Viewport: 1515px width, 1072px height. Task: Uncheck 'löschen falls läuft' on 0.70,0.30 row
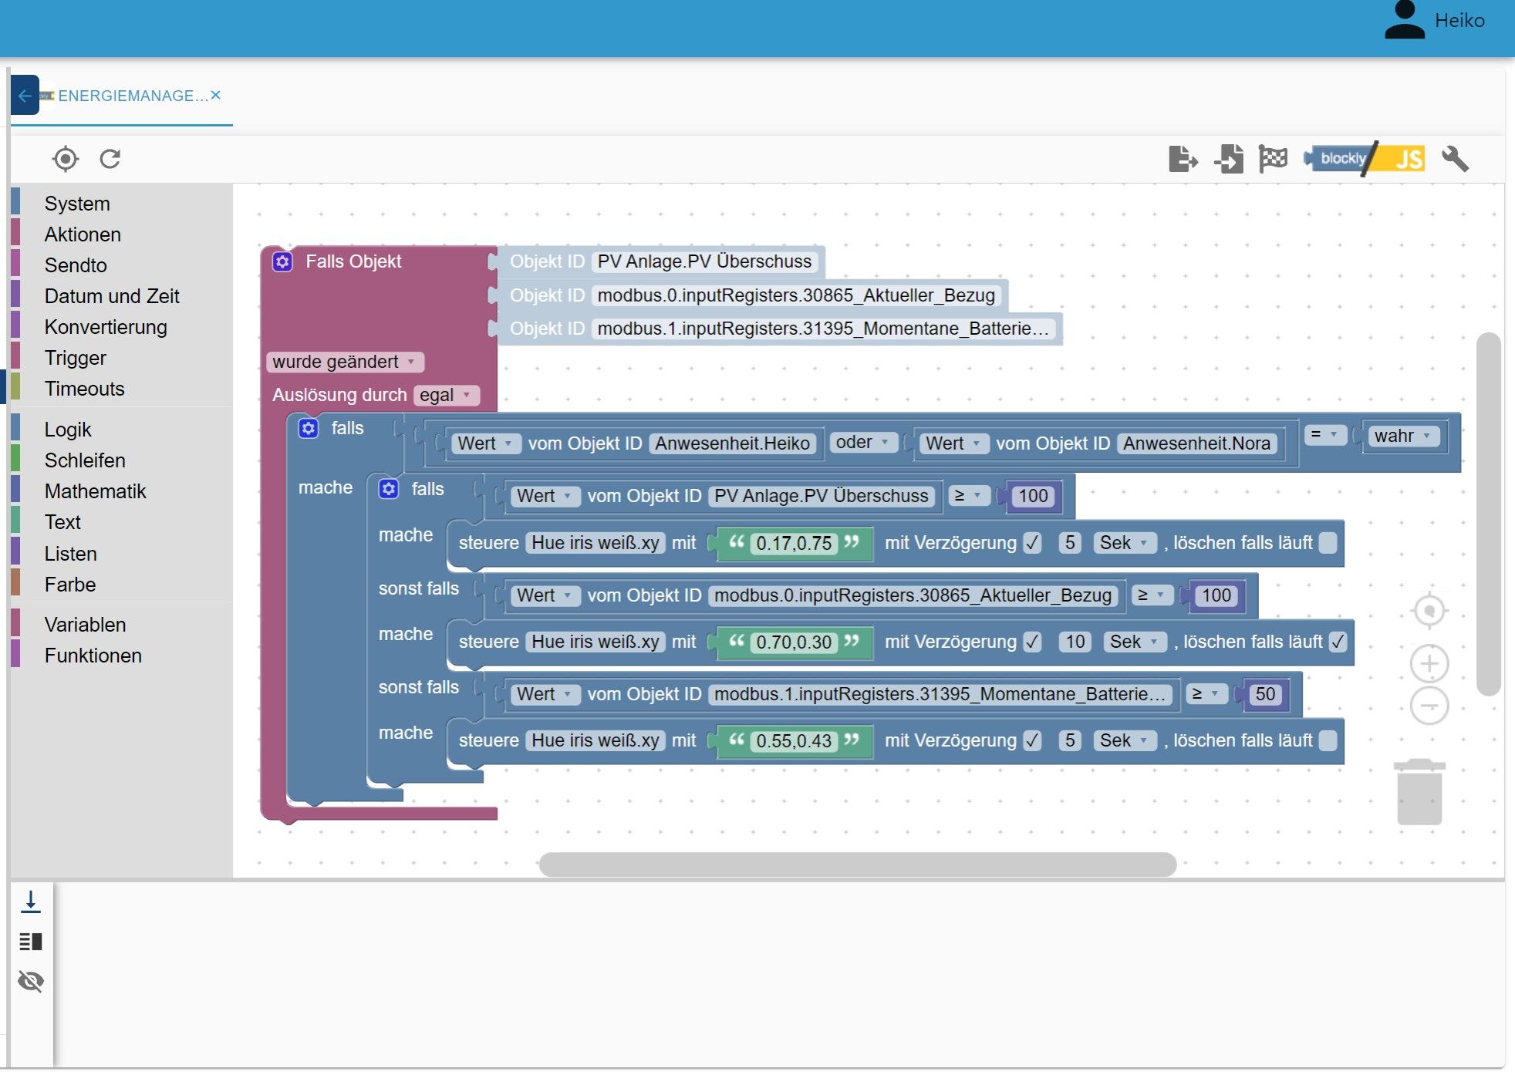1338,642
